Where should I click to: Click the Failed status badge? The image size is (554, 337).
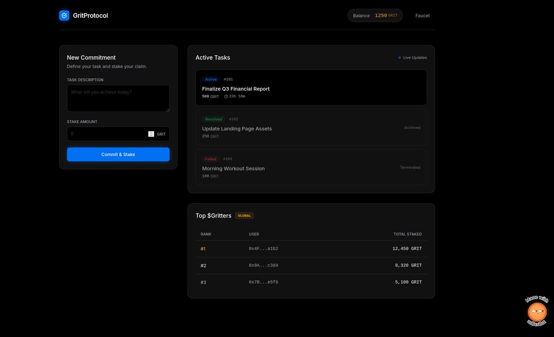[x=211, y=159]
